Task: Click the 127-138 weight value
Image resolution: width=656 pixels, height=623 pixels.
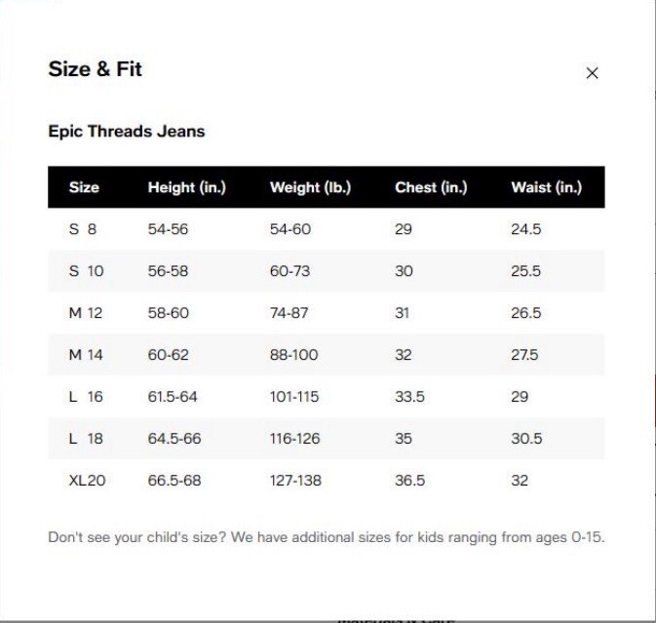Action: pos(295,480)
